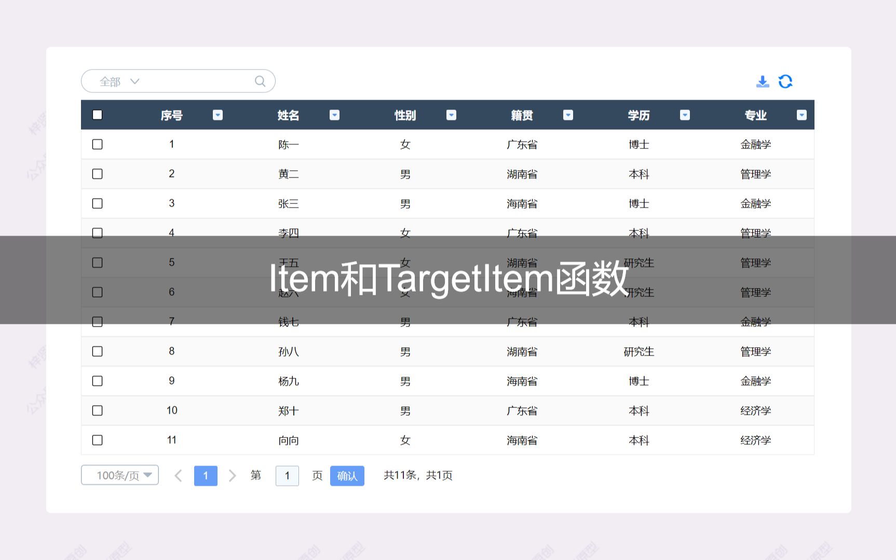896x560 pixels.
Task: Check the row for 张三
Action: coord(97,203)
